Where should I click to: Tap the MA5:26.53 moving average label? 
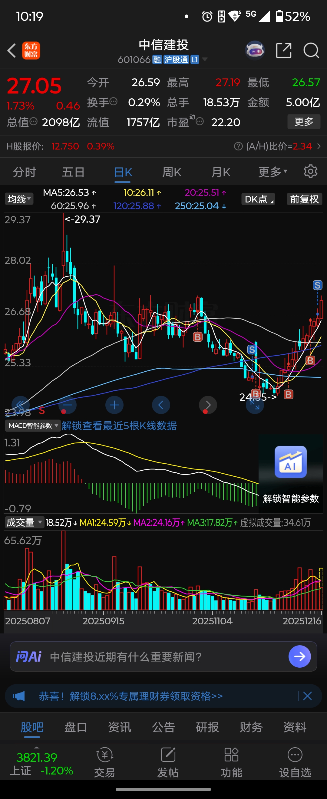pos(70,192)
